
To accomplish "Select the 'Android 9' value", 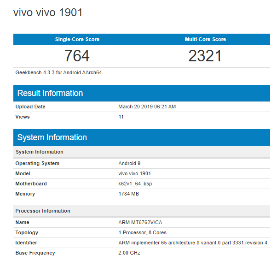I will (129, 163).
